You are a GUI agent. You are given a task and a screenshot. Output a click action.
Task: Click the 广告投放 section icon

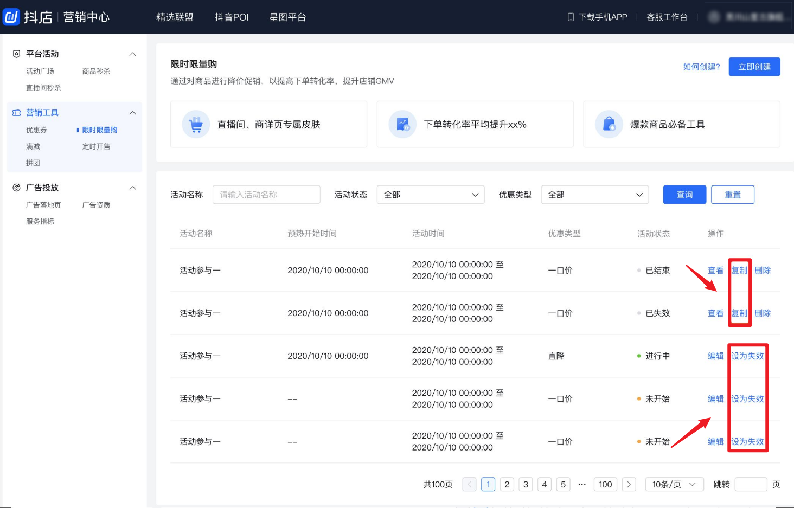click(x=16, y=188)
